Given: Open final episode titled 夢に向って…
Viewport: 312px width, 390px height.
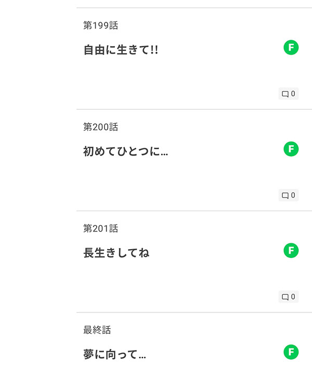Looking at the screenshot, I should pyautogui.click(x=114, y=355).
